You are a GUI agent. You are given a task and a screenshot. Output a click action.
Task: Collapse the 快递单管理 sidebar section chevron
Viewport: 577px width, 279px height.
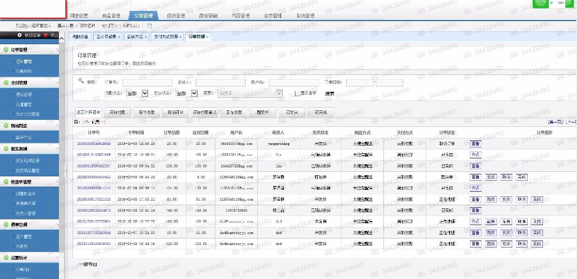[x=57, y=182]
